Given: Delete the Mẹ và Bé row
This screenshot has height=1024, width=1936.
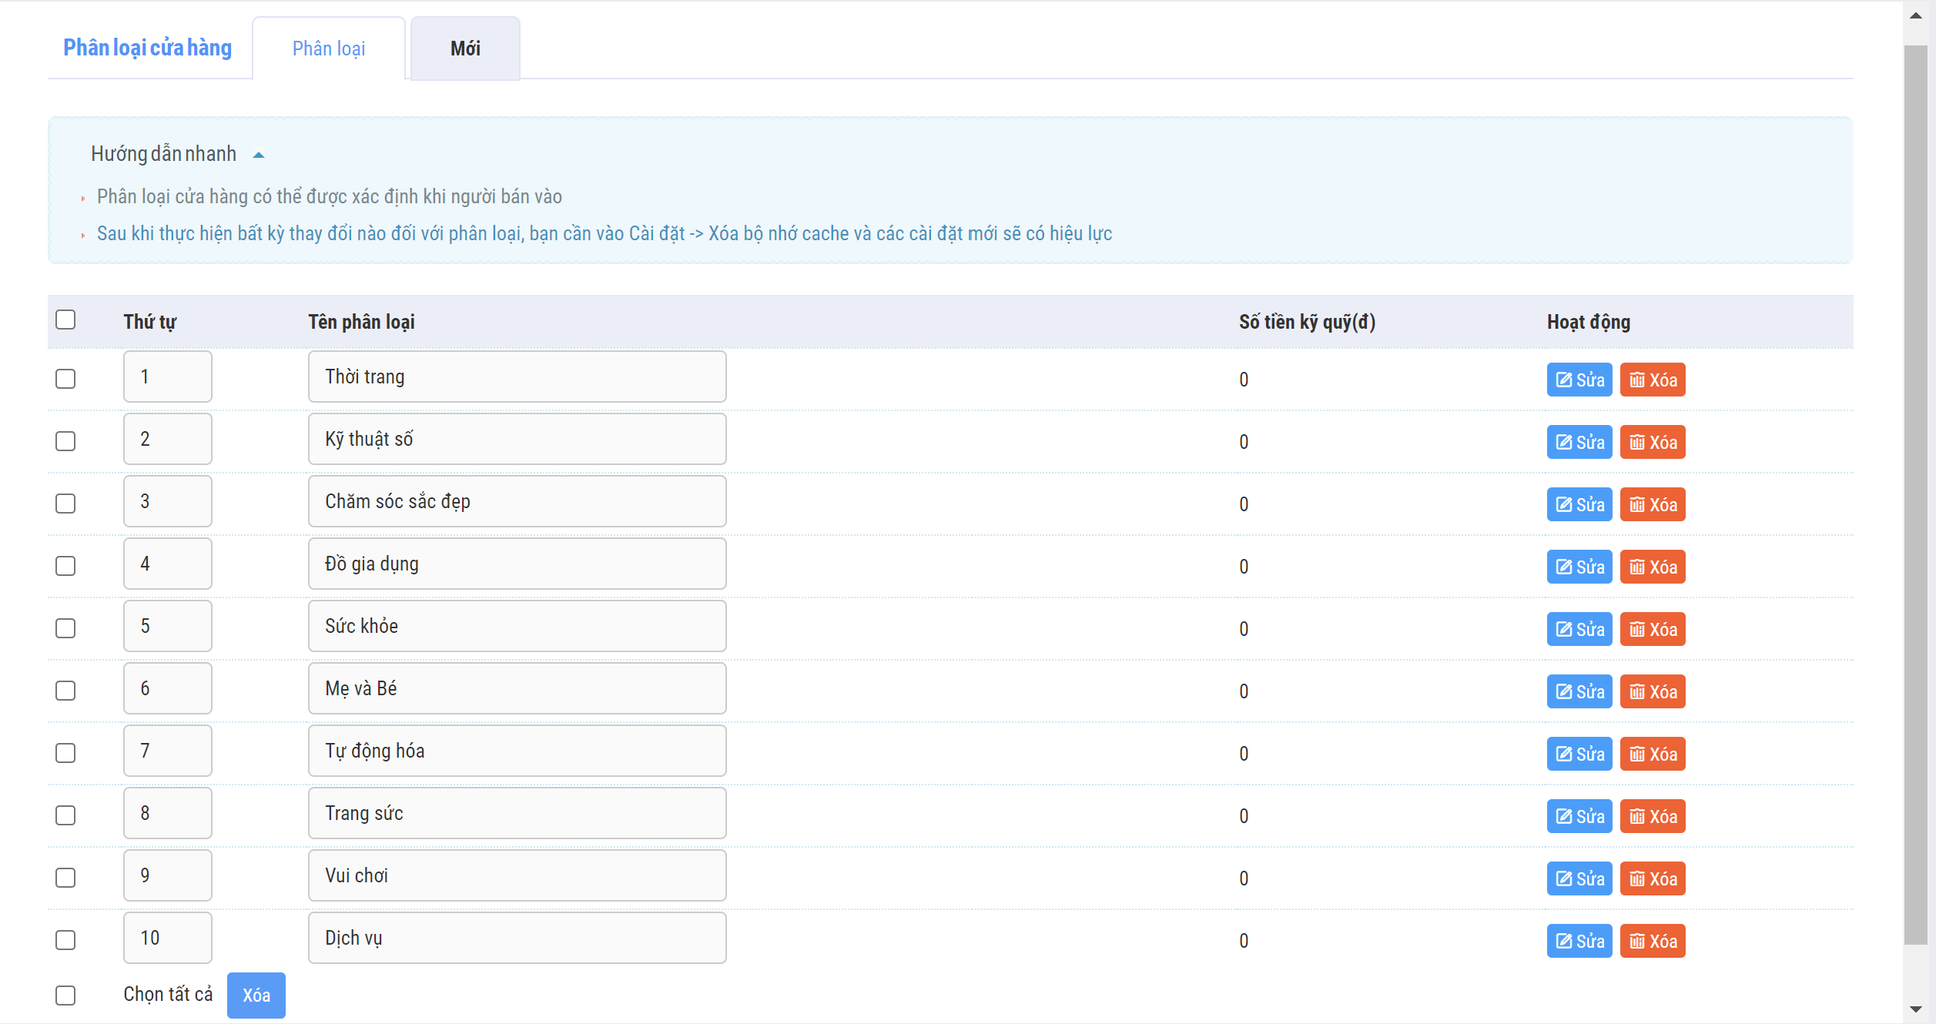Looking at the screenshot, I should click(1652, 692).
